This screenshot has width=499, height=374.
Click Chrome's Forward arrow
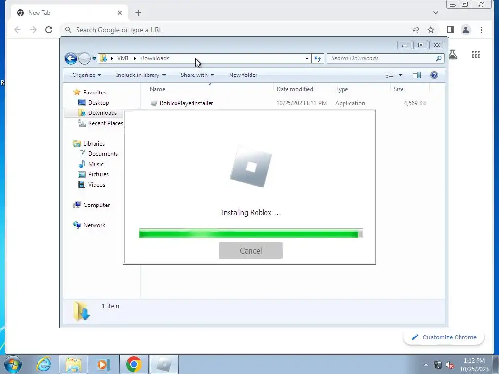[x=33, y=30]
